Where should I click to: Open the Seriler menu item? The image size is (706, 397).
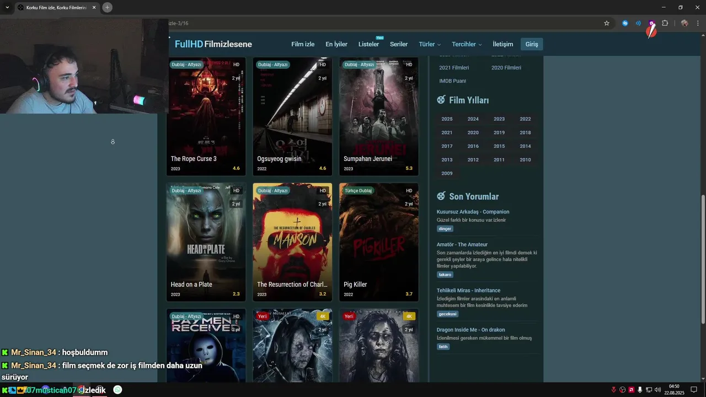tap(399, 44)
